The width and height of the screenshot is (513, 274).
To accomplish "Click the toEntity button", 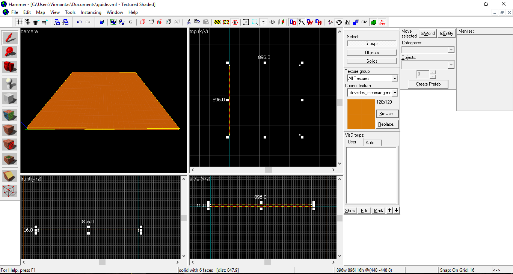I will tap(447, 33).
